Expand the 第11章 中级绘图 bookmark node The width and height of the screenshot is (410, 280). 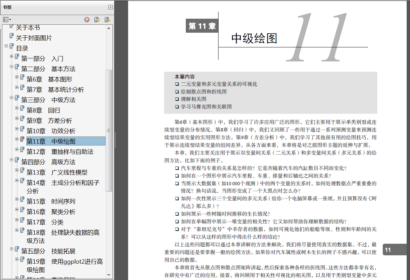17,139
